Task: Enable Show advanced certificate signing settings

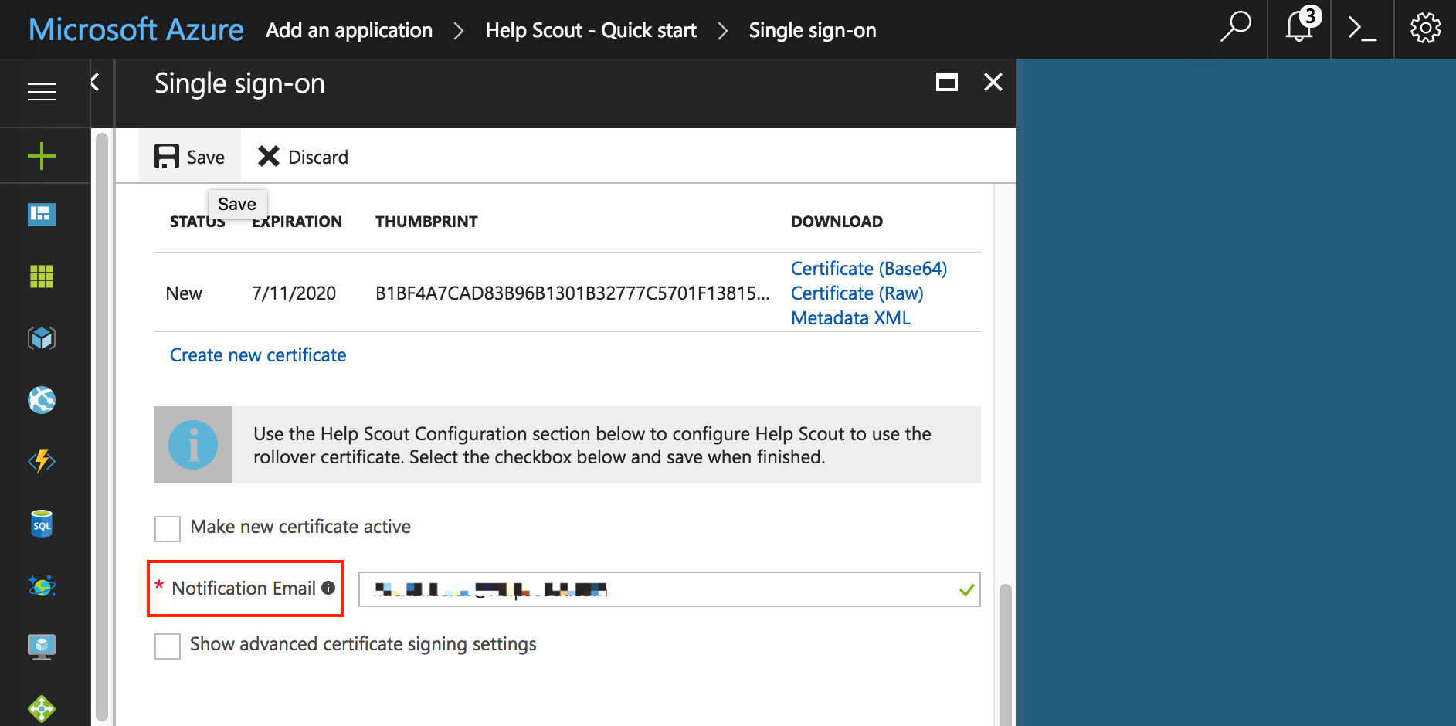Action: pos(168,646)
